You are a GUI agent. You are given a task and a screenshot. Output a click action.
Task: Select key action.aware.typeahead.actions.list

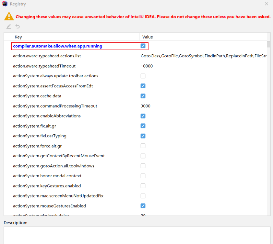coord(47,56)
